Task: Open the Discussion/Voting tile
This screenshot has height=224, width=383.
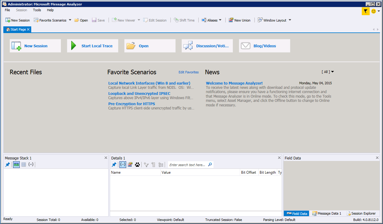Action: (207, 46)
